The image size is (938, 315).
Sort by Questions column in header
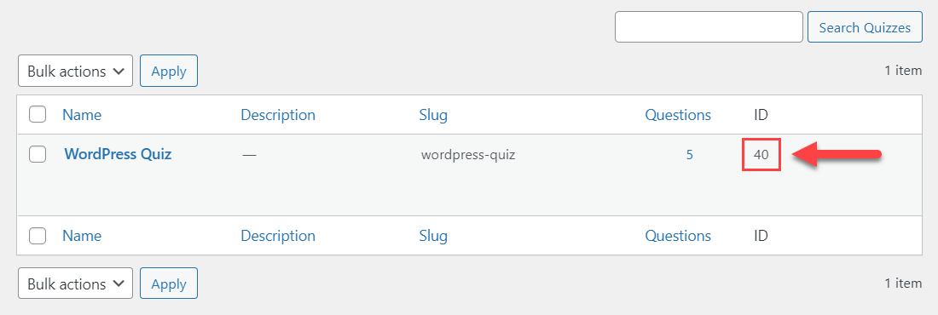point(678,115)
